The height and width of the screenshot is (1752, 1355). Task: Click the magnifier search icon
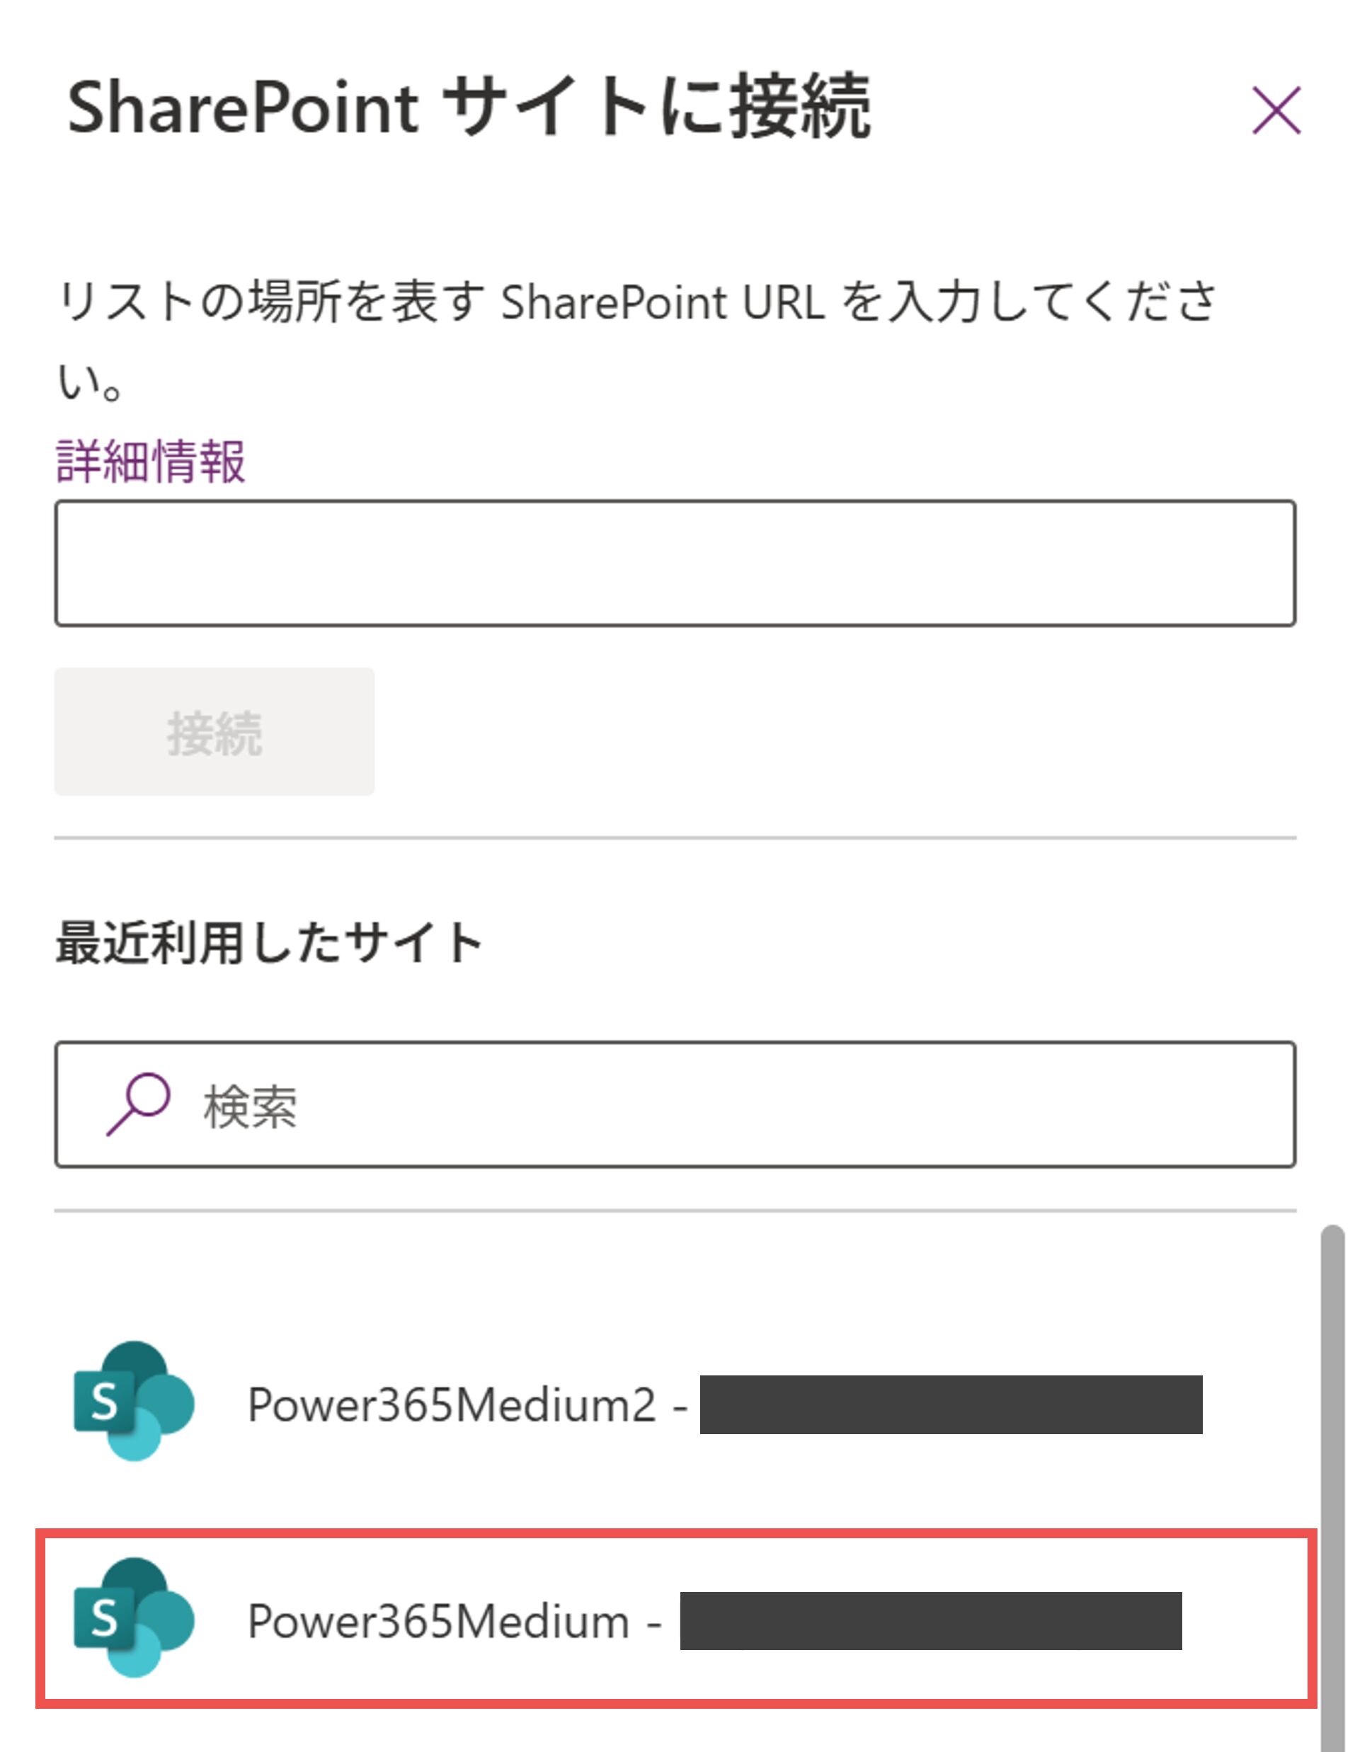click(138, 1104)
